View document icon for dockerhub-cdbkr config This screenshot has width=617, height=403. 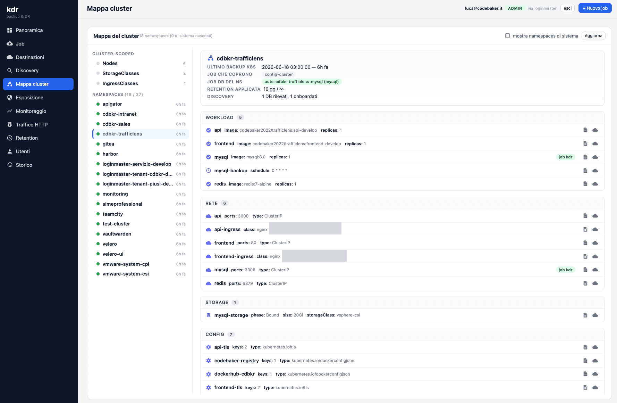tap(585, 374)
